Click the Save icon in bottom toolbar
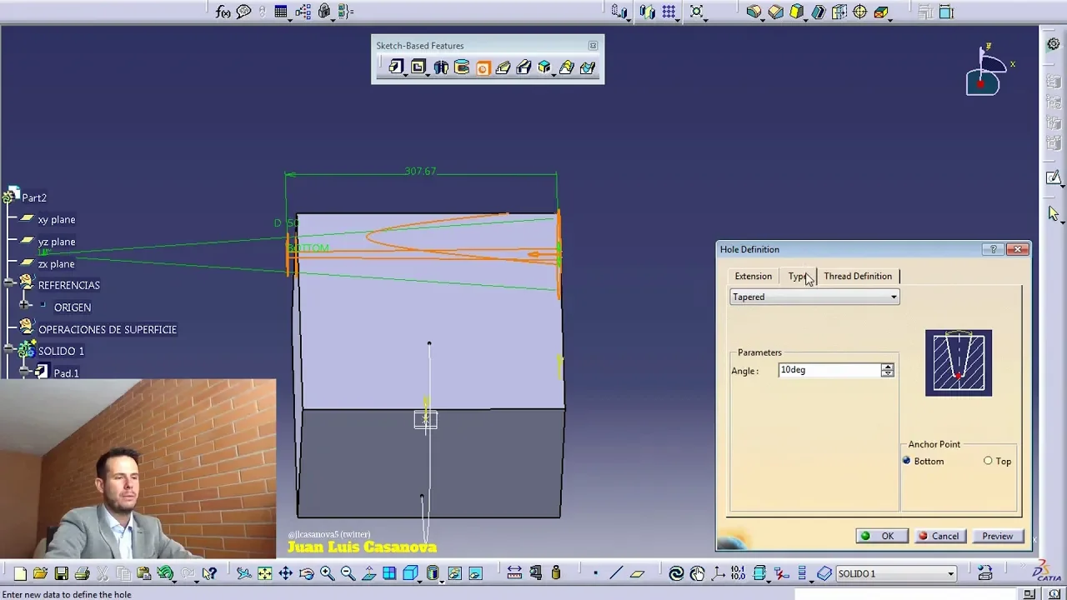 tap(61, 573)
